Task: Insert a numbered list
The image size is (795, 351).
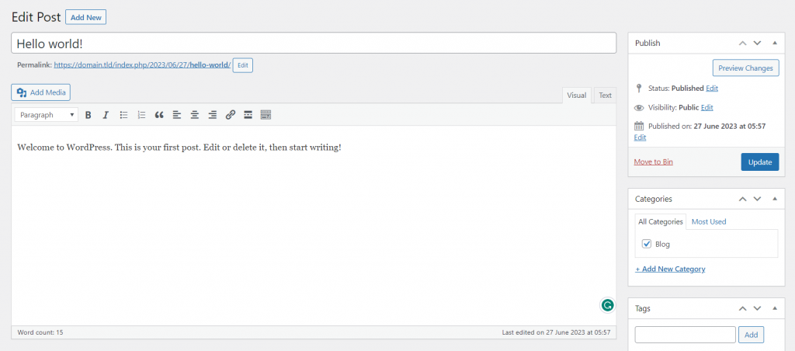Action: [141, 115]
